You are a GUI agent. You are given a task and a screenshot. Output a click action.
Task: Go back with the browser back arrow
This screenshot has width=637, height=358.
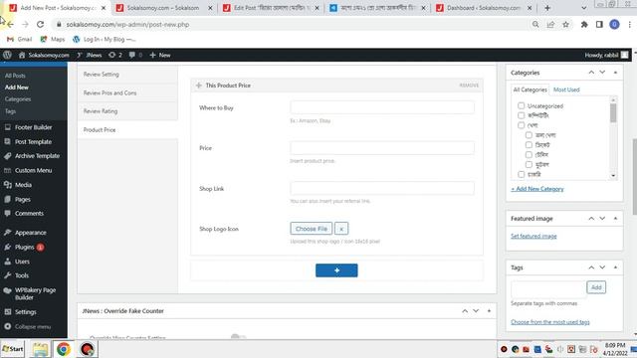tap(10, 24)
